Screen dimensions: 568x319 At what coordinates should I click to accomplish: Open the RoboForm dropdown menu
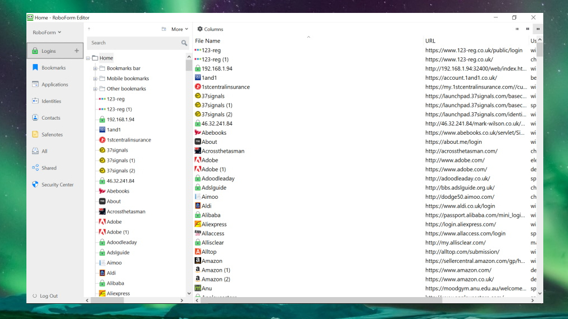click(47, 32)
